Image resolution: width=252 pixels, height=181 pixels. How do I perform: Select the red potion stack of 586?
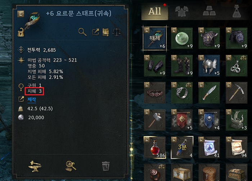coord(155,148)
